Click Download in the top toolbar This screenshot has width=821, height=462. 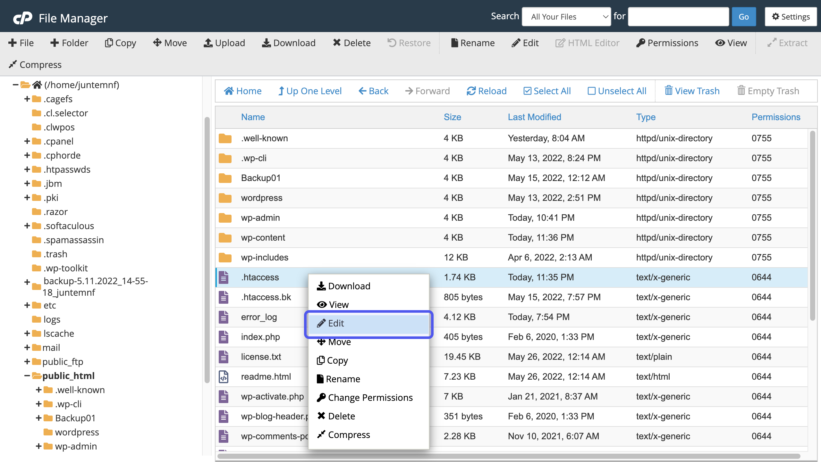289,43
